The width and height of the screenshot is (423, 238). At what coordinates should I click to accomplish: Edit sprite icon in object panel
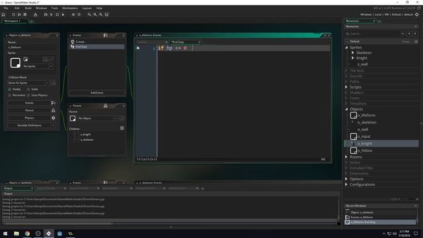coord(52,59)
